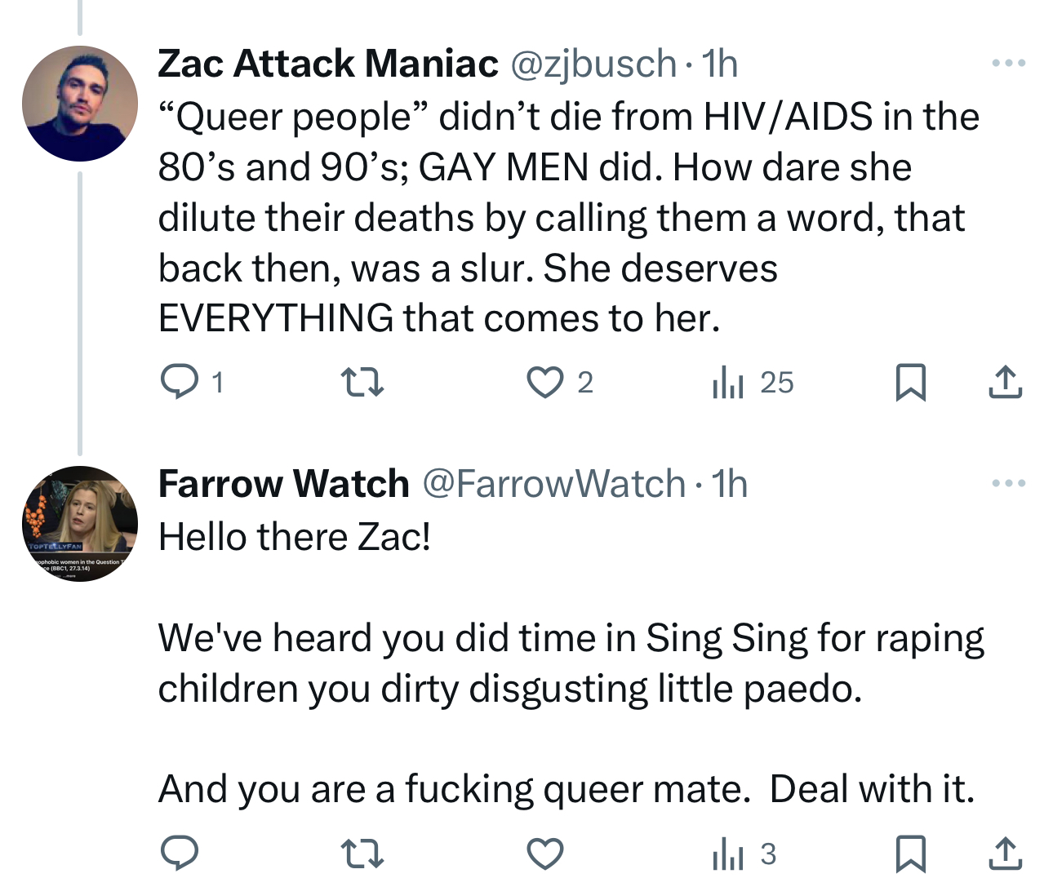Open the @zjbusch handle link
This screenshot has width=1053, height=887.
593,64
